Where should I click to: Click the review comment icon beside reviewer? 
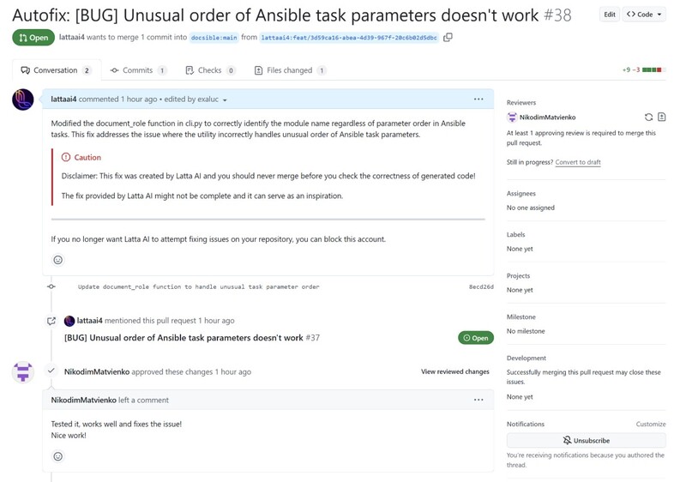tap(661, 117)
